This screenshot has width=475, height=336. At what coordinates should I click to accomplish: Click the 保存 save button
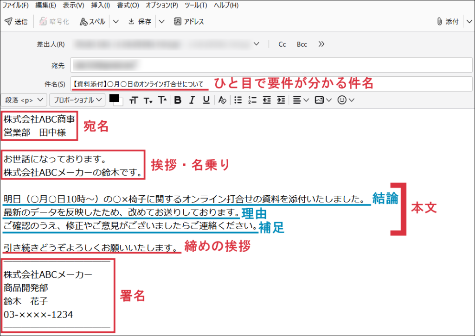point(140,21)
